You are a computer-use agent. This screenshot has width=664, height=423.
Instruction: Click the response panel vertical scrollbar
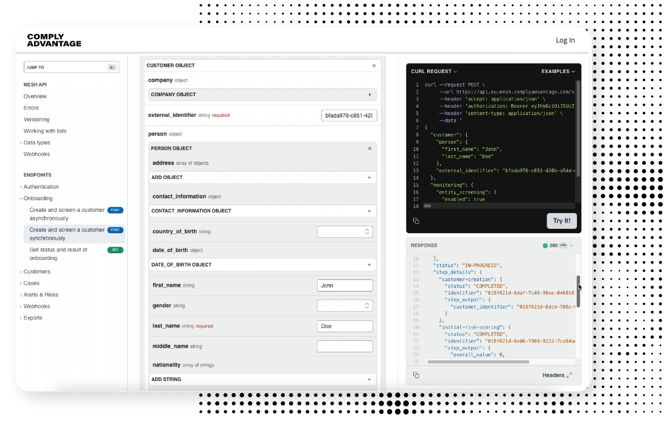578,292
